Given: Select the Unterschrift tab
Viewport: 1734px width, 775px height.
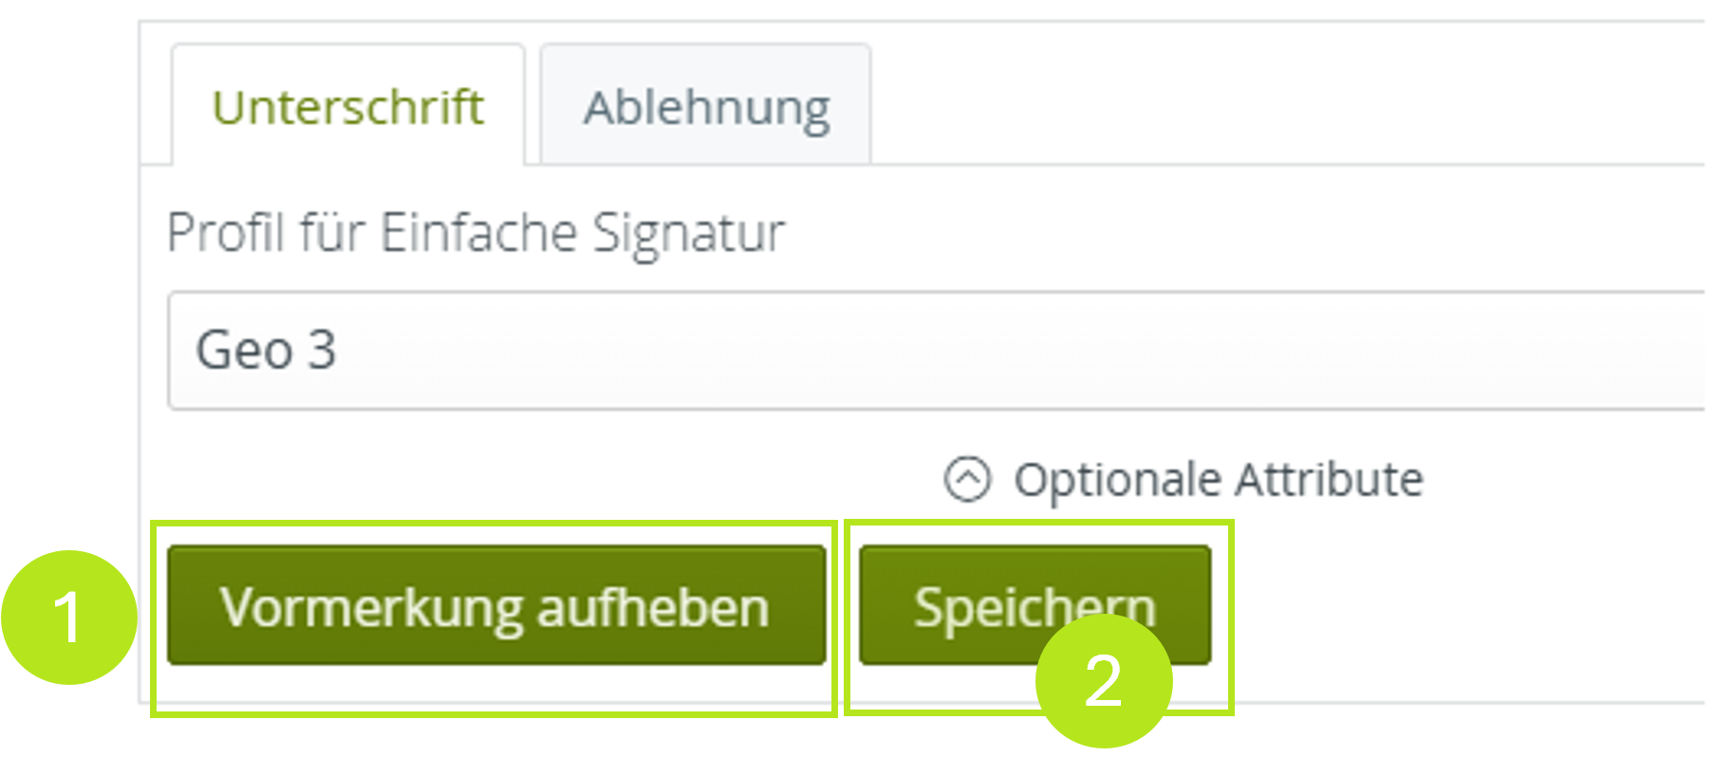Looking at the screenshot, I should pos(348,106).
